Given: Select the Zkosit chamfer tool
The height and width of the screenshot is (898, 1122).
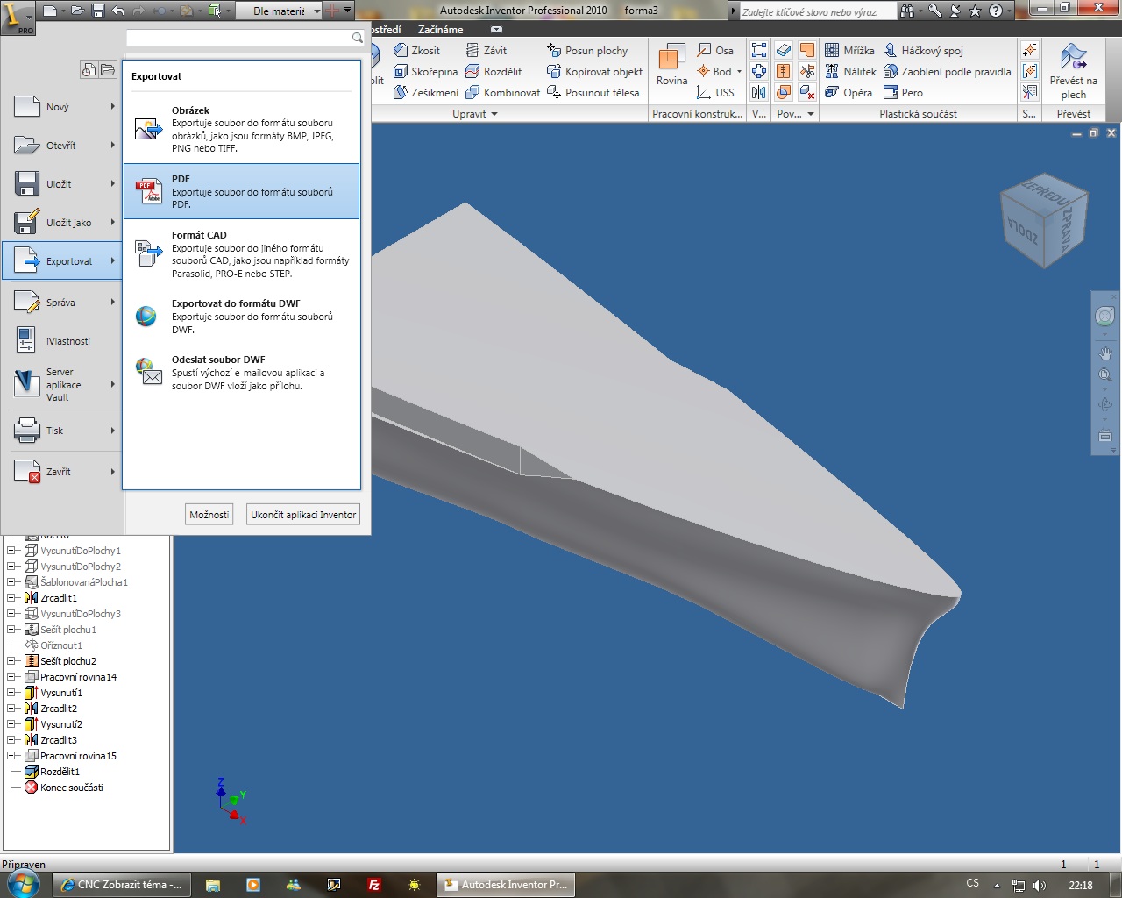Looking at the screenshot, I should 417,51.
